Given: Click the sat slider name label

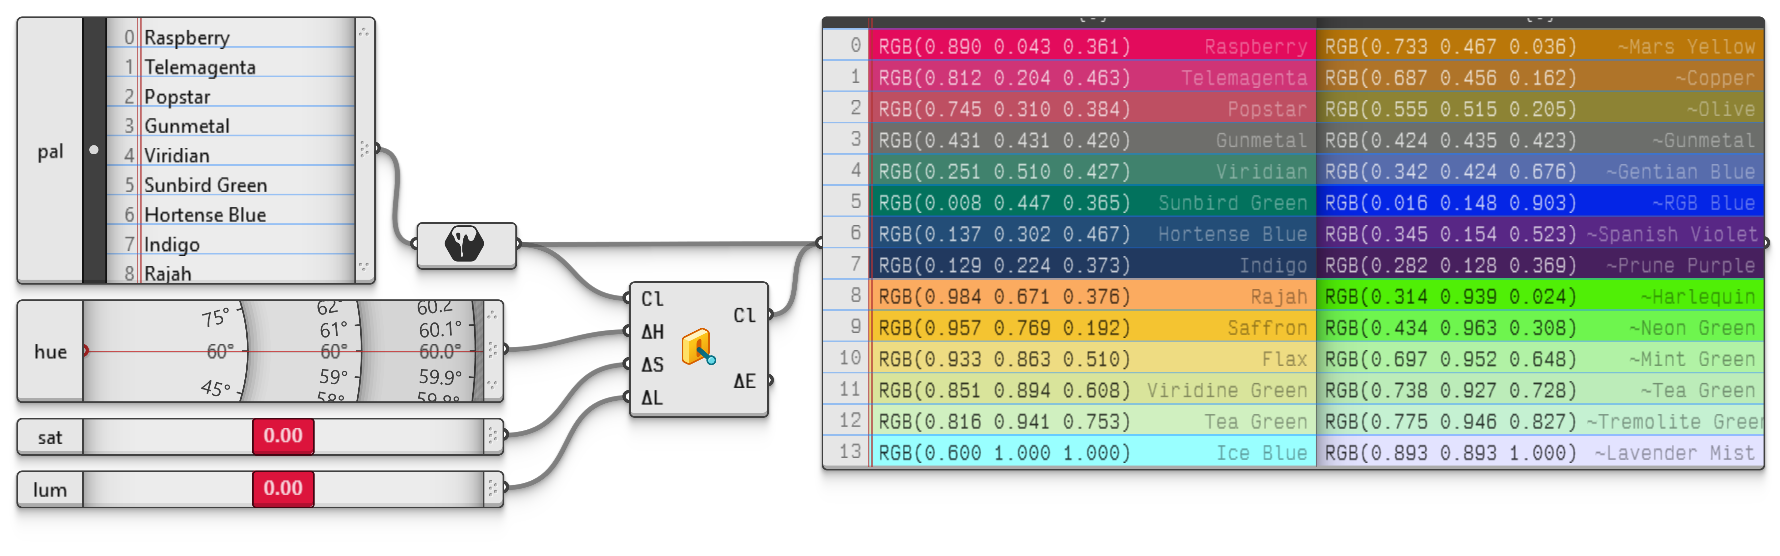Looking at the screenshot, I should [50, 437].
